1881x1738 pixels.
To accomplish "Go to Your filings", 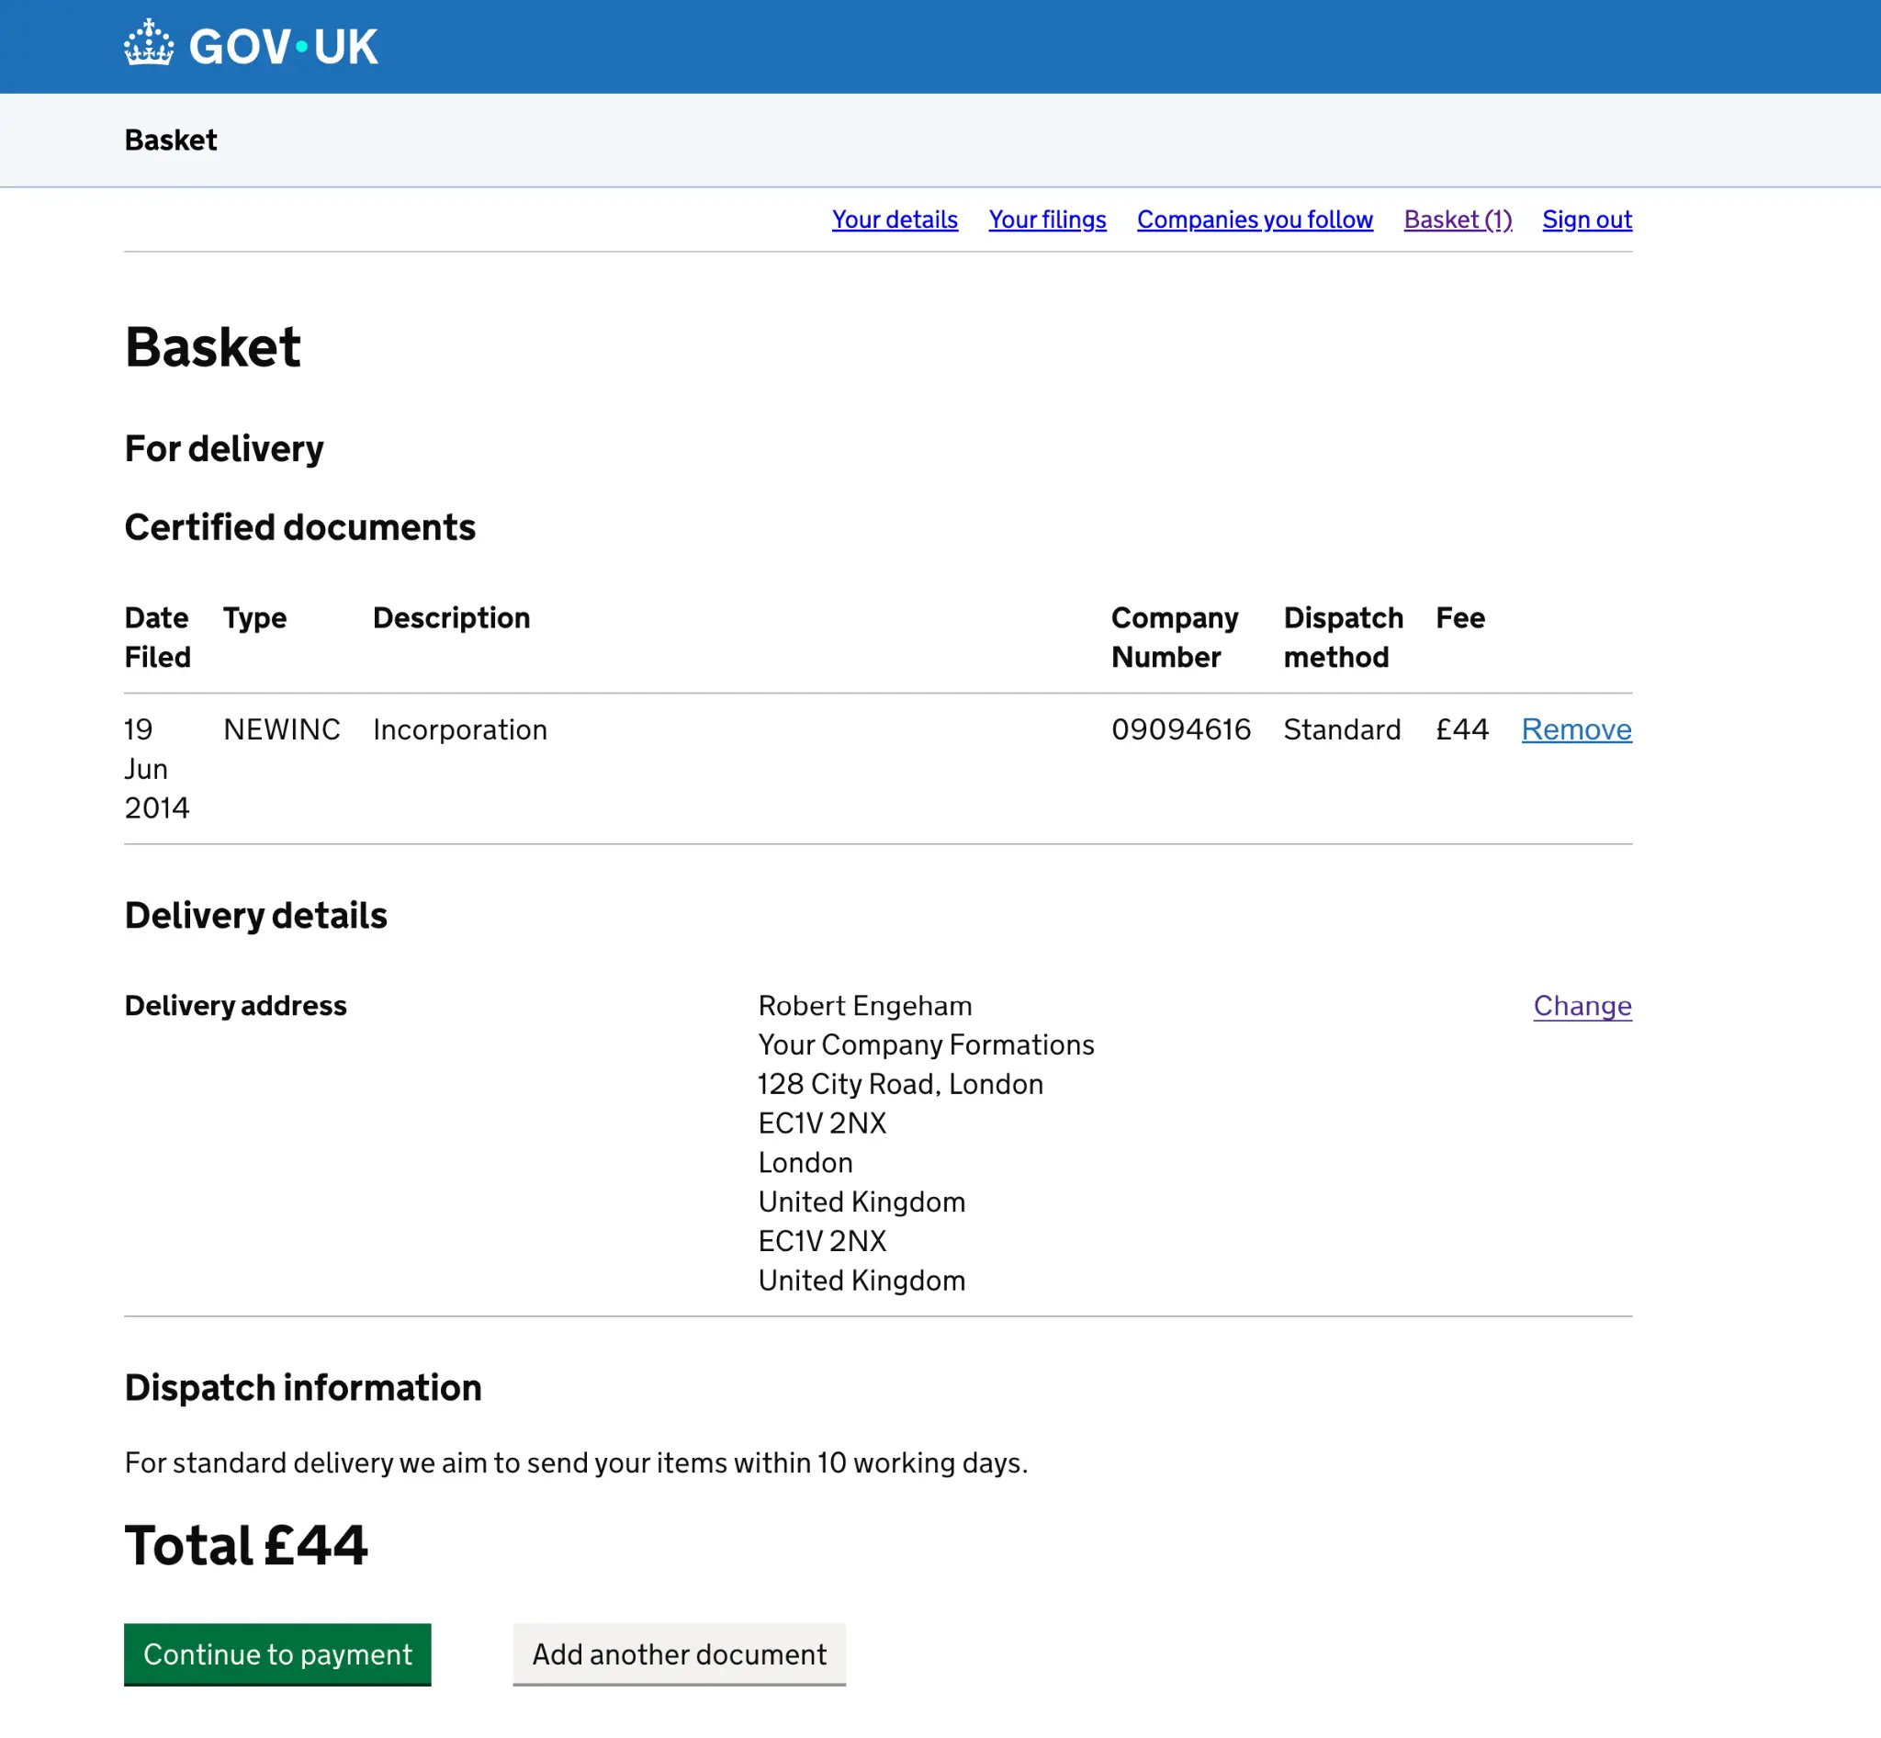I will point(1047,220).
